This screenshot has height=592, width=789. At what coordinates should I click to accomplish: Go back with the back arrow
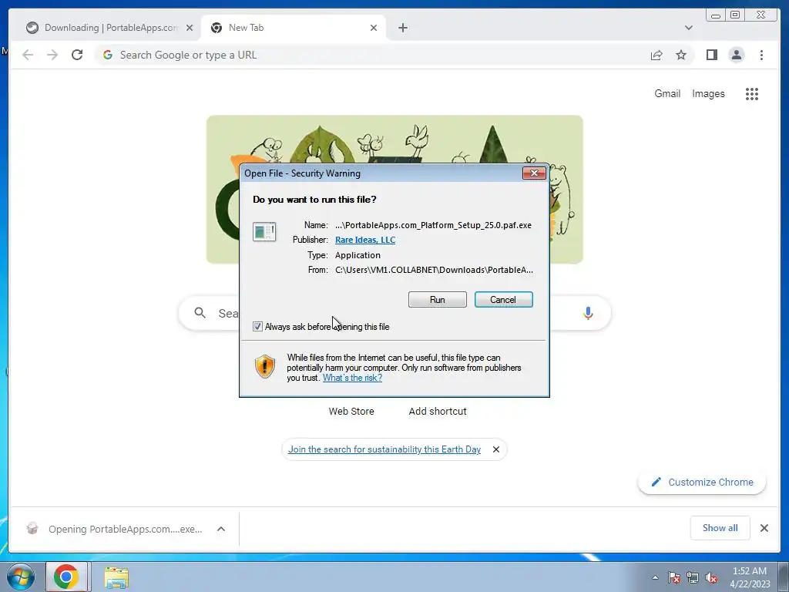(28, 55)
